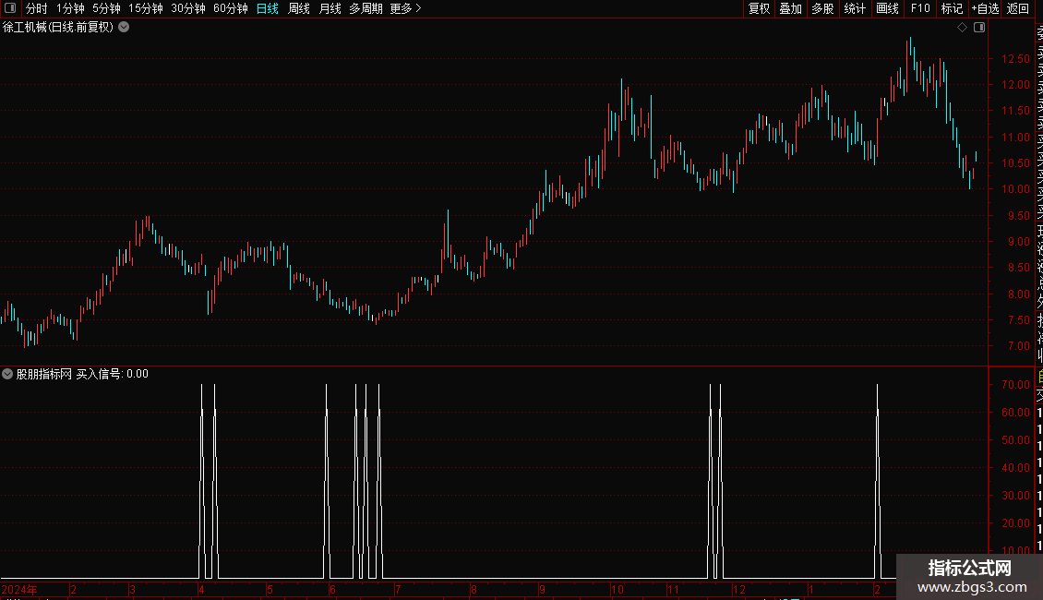Click month 10 marker on time axis
The image size is (1043, 600).
[x=617, y=589]
